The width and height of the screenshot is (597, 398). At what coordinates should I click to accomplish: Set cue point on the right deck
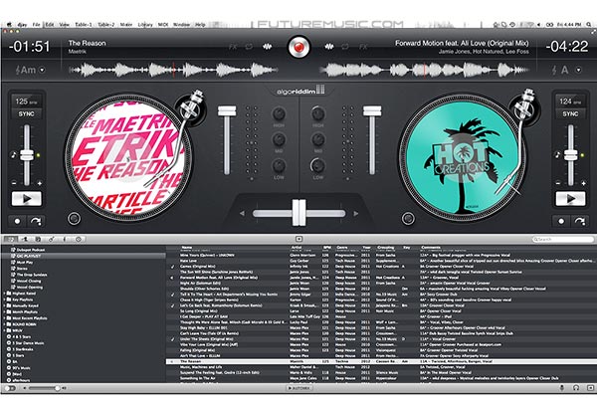coord(561,221)
